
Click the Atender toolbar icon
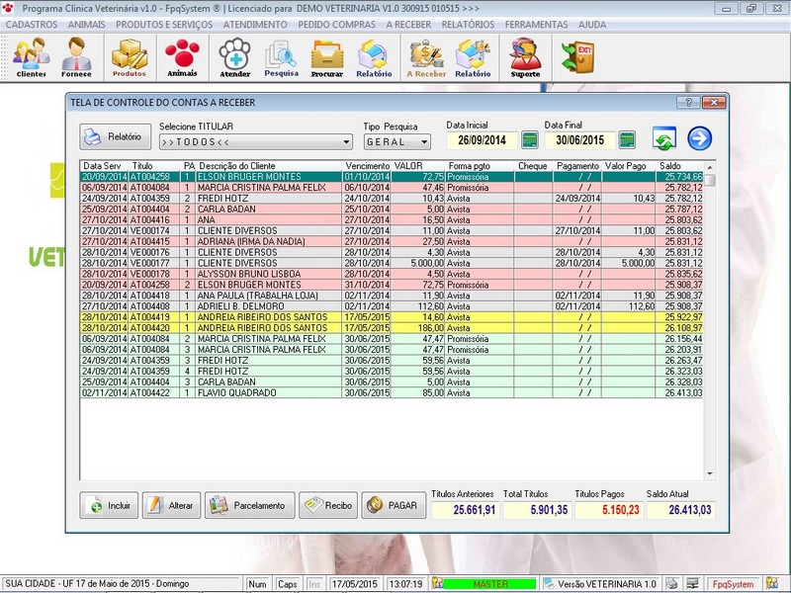coord(235,56)
